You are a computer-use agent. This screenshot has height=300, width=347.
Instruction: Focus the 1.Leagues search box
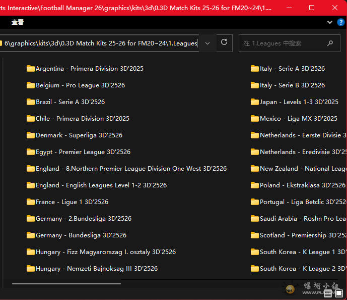284,43
